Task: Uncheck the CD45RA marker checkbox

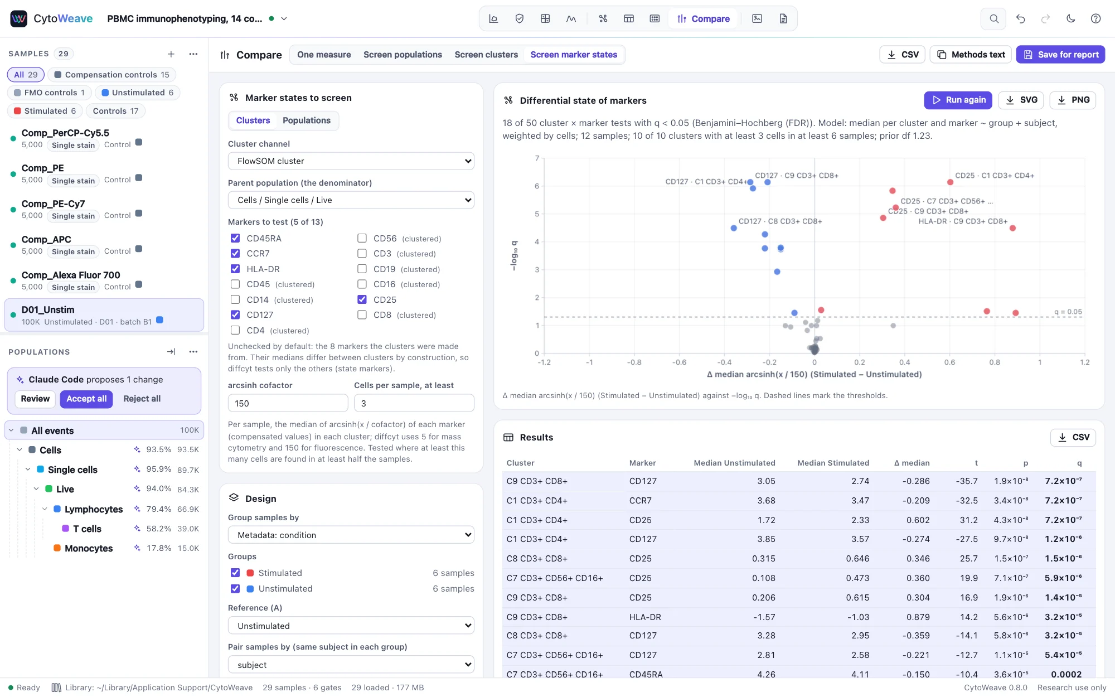Action: click(235, 238)
